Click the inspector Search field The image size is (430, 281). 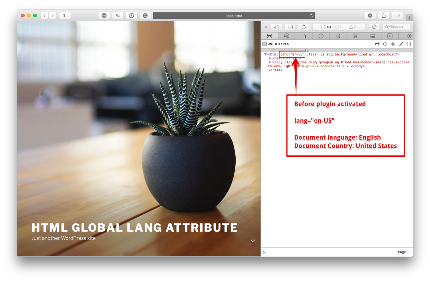(x=396, y=27)
